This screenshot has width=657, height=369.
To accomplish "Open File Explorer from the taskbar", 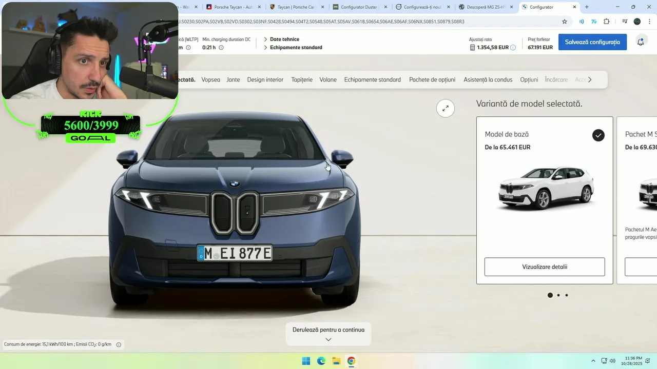I will click(336, 361).
